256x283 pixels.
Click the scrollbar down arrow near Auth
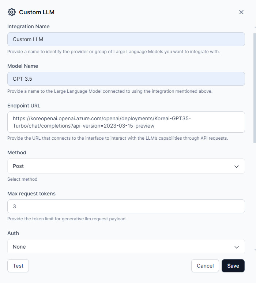255,250
